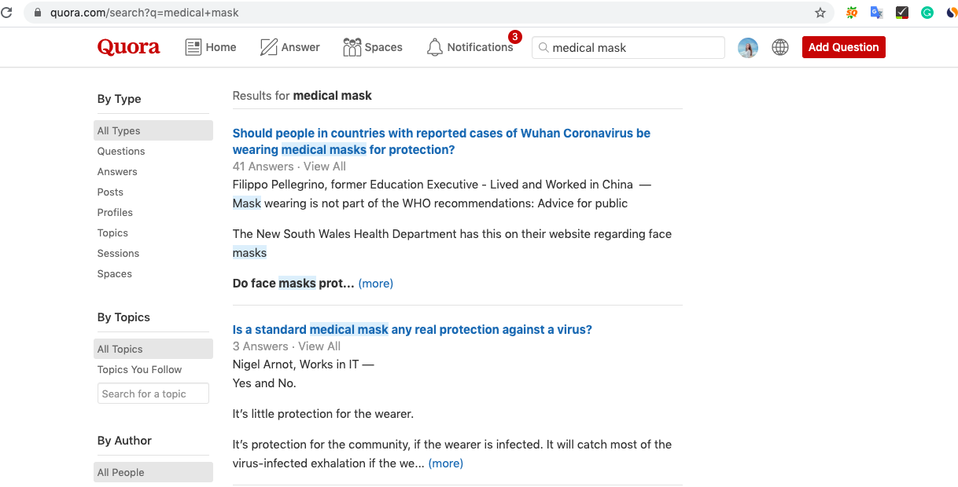Click the By Type heading
The width and height of the screenshot is (958, 487).
click(120, 99)
